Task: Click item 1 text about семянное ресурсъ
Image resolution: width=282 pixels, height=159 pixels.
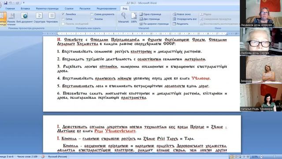Action: (130, 52)
